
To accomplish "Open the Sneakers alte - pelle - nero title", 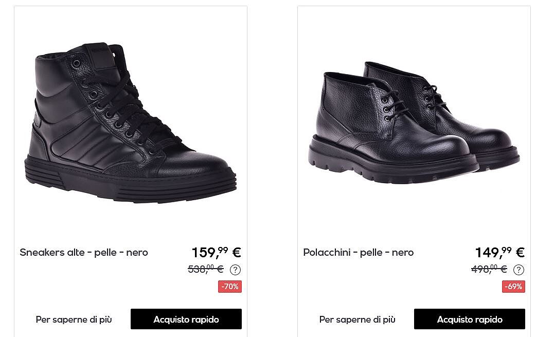I will pyautogui.click(x=84, y=253).
